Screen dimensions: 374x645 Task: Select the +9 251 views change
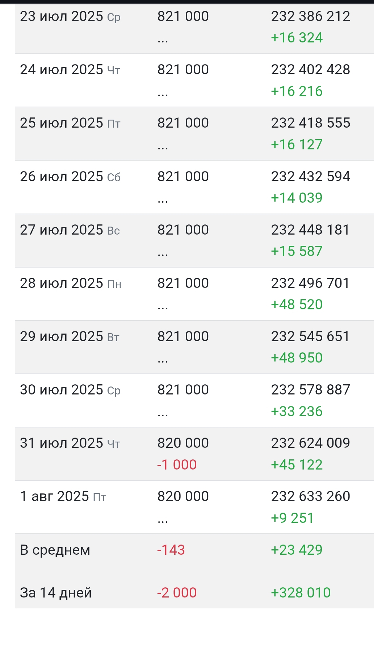pyautogui.click(x=292, y=518)
